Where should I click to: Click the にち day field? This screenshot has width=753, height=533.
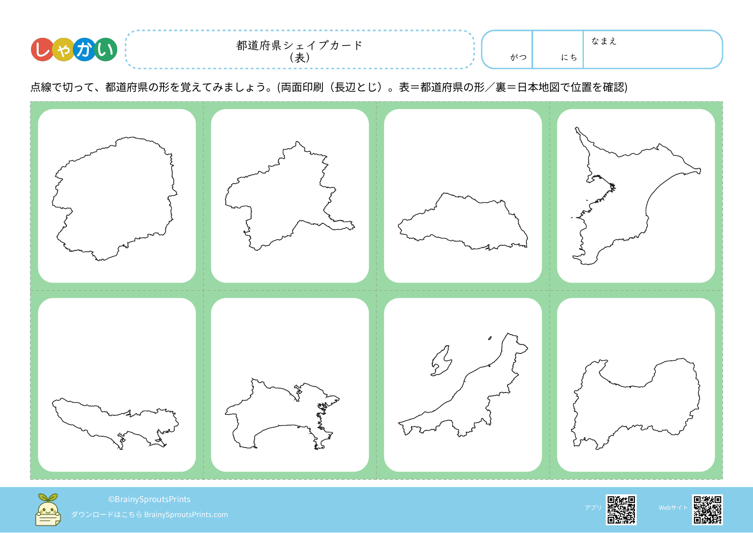(x=558, y=49)
